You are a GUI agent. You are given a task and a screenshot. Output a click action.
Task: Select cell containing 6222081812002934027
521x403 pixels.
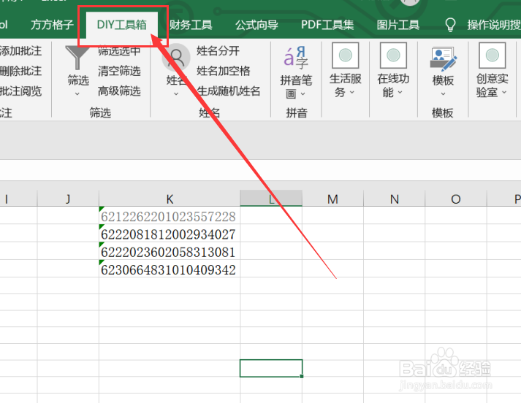[170, 234]
